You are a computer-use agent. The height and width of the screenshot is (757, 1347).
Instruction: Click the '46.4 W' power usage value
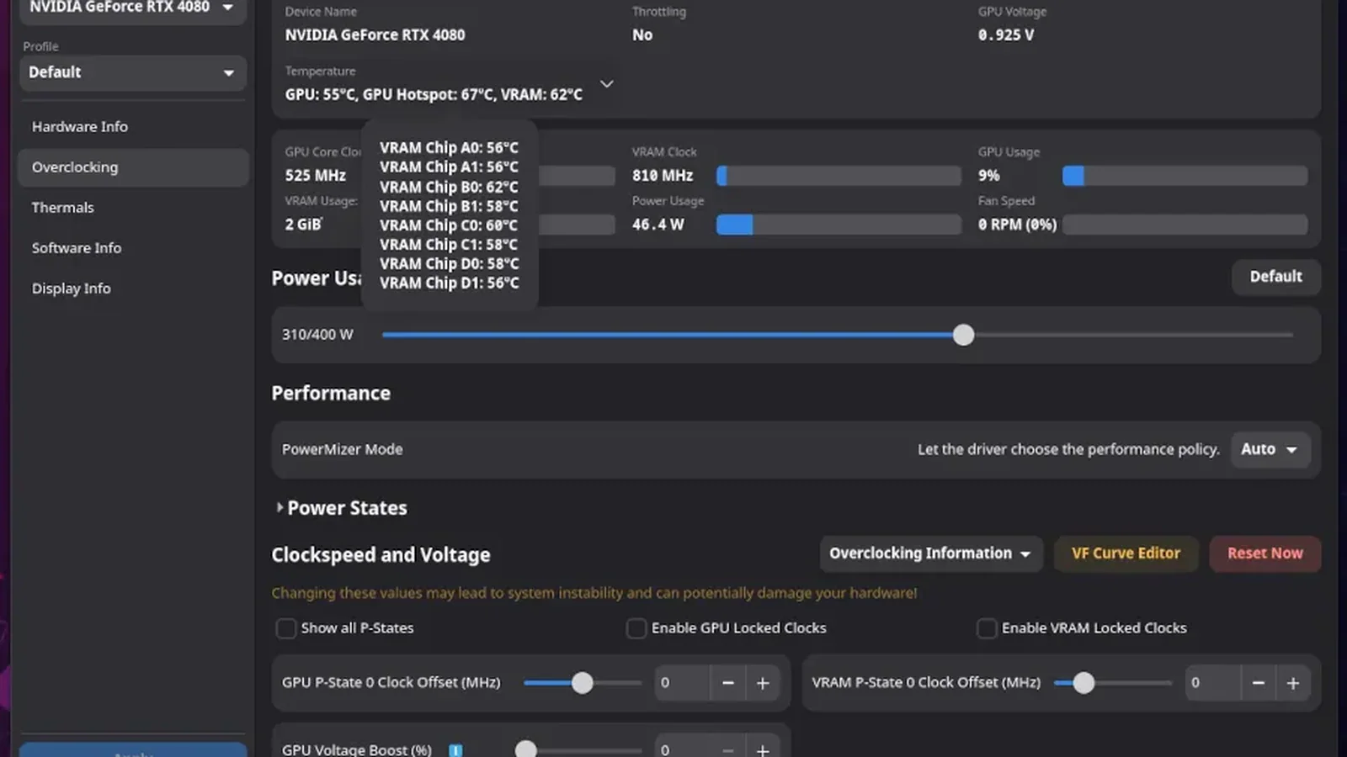(658, 225)
